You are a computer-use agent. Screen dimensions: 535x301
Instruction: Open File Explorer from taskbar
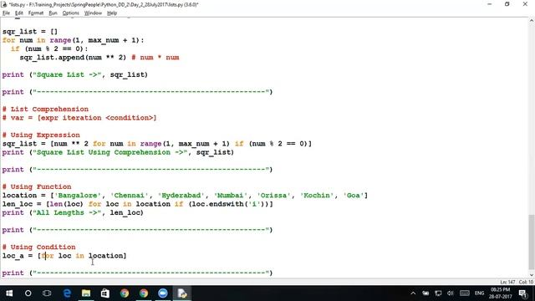tap(86, 293)
